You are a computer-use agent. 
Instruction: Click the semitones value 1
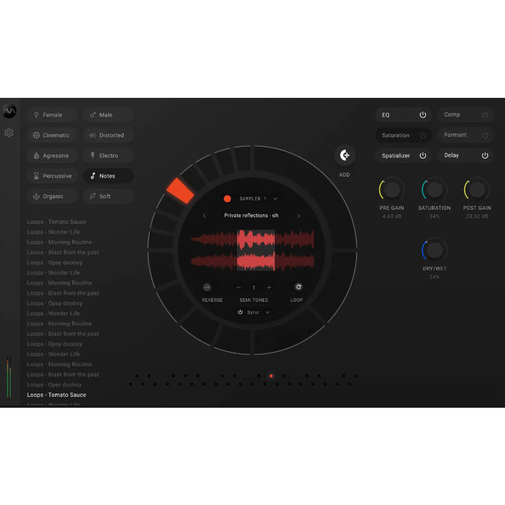254,287
